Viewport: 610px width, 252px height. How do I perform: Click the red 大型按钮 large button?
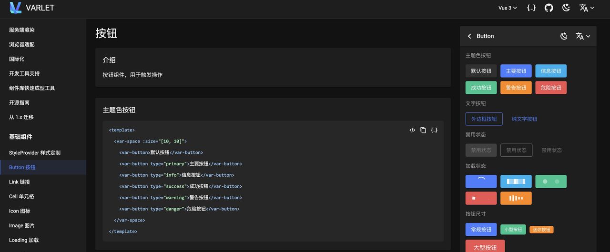tap(485, 246)
